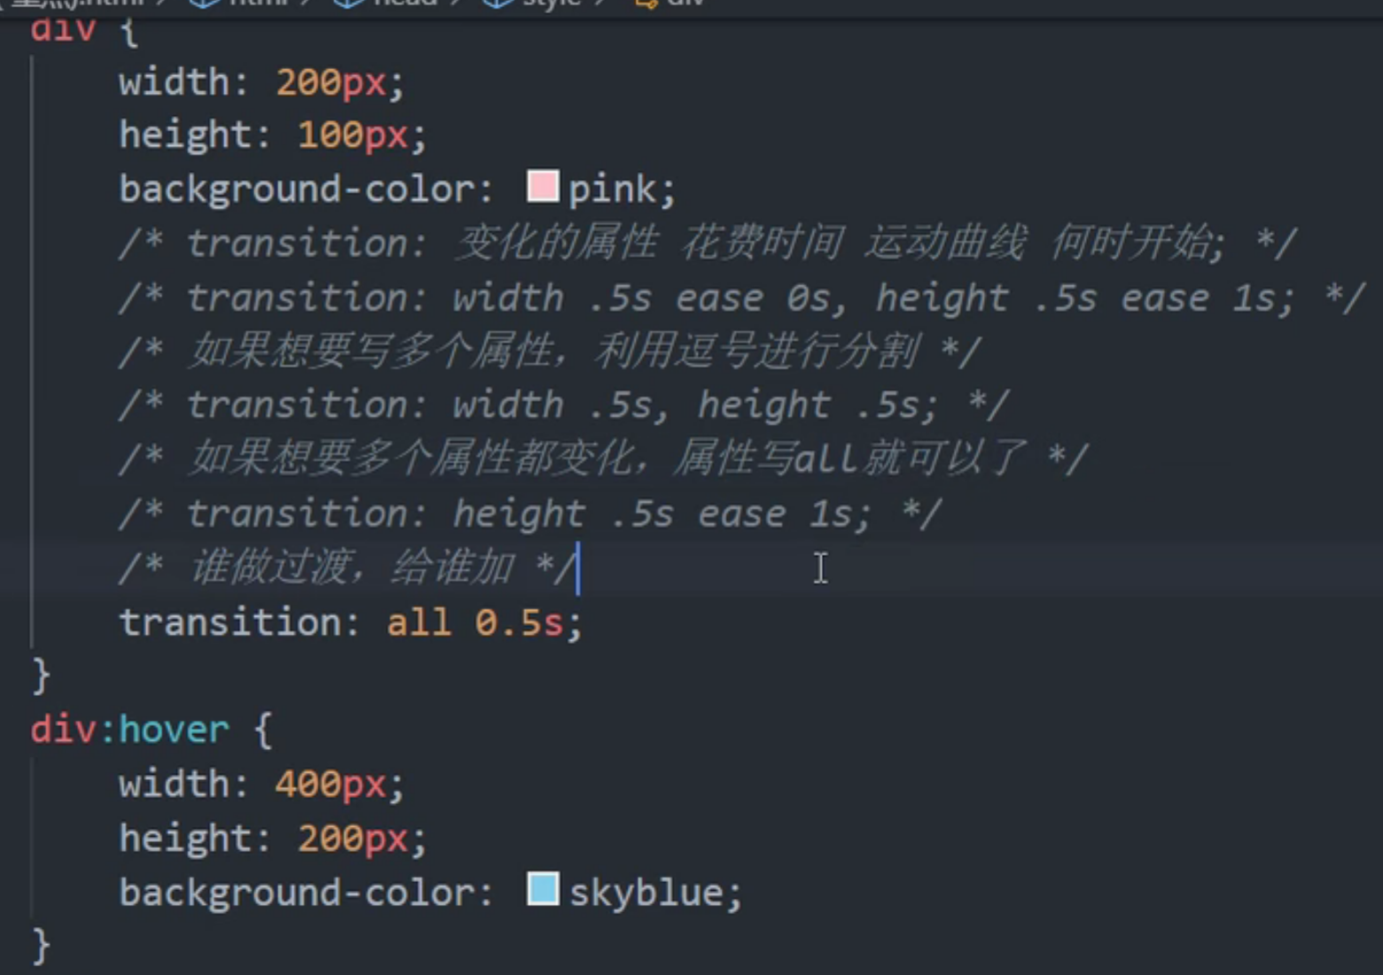Click the orange CSS symbol icon before div
Viewport: 1383px width, 975px height.
point(645,4)
